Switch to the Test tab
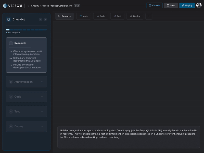 pos(117,16)
